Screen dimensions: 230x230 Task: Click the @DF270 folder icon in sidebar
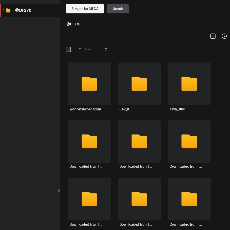[8, 10]
